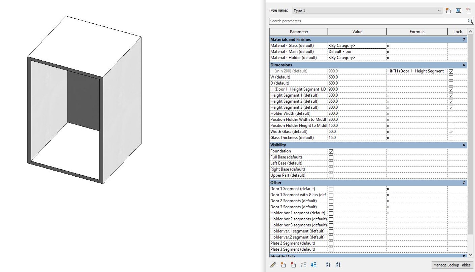The height and width of the screenshot is (272, 475).
Task: Click the Rename type icon
Action: click(x=458, y=11)
